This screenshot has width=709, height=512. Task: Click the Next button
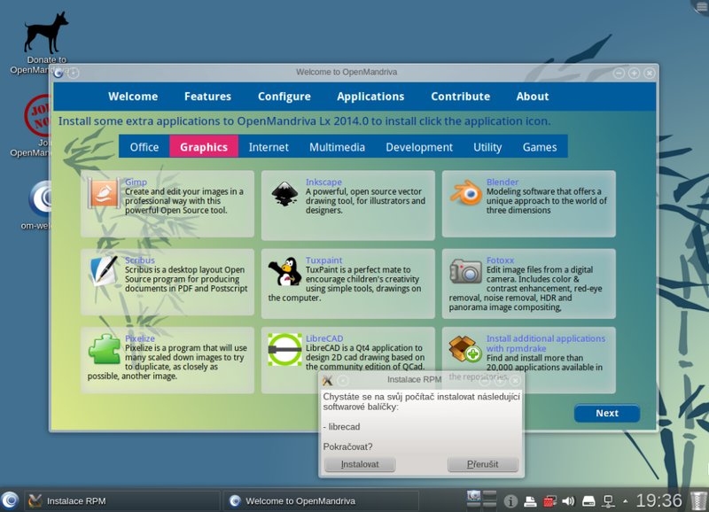(607, 413)
